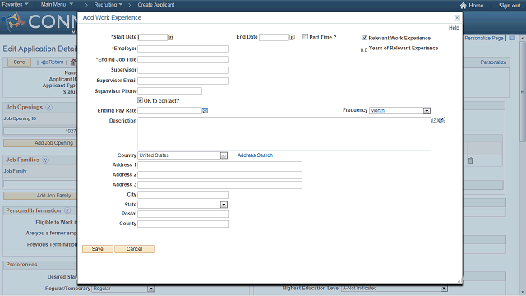Open the Favorites menu
The width and height of the screenshot is (526, 296).
pyautogui.click(x=15, y=5)
